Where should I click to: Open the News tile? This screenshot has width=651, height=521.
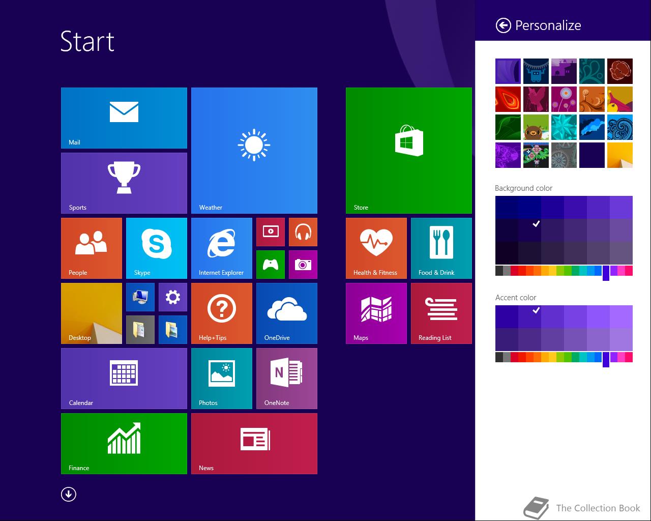click(254, 444)
